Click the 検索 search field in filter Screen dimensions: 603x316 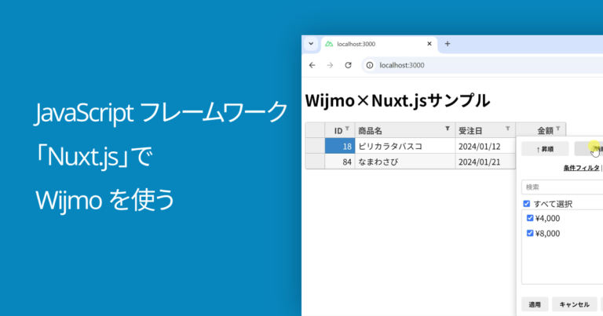coord(562,187)
